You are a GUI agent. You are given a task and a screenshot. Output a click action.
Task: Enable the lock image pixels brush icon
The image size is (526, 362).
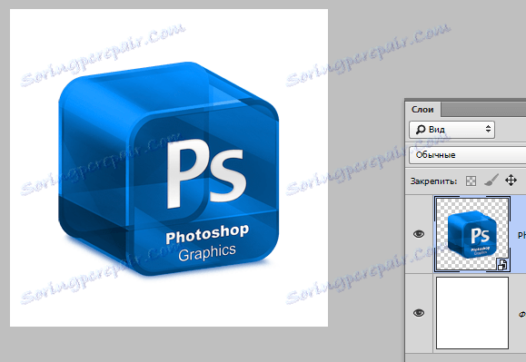click(491, 181)
